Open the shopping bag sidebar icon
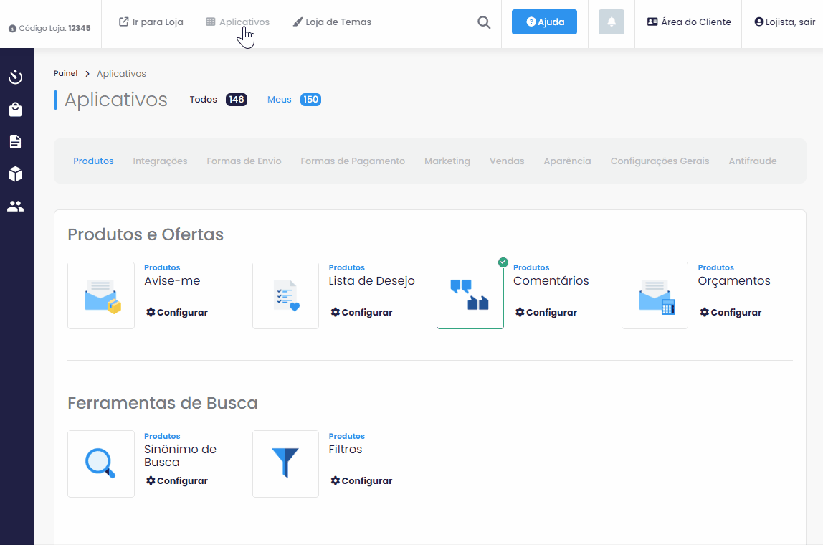823x545 pixels. [16, 110]
